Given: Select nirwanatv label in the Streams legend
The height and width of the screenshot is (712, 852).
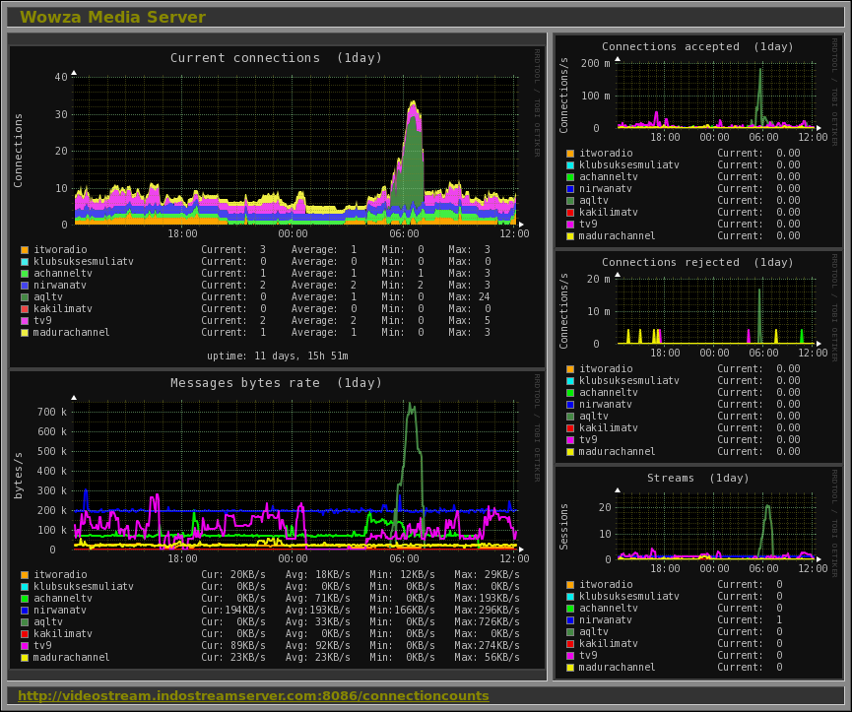Looking at the screenshot, I should click(606, 619).
